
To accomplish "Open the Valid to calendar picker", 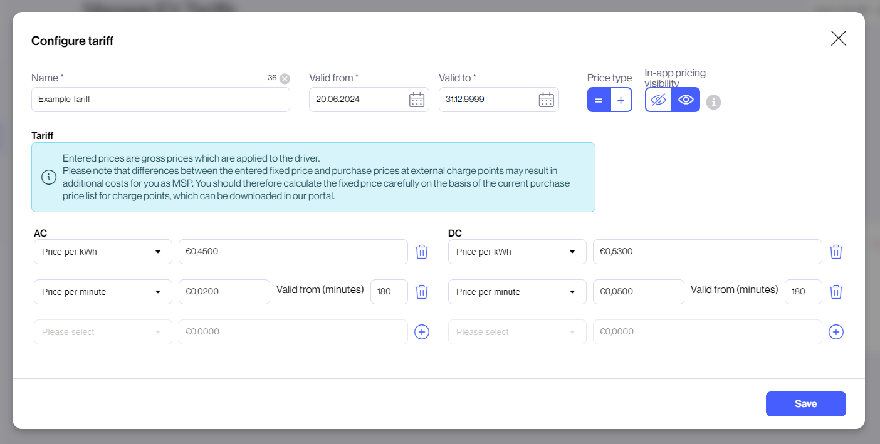I will tap(546, 100).
